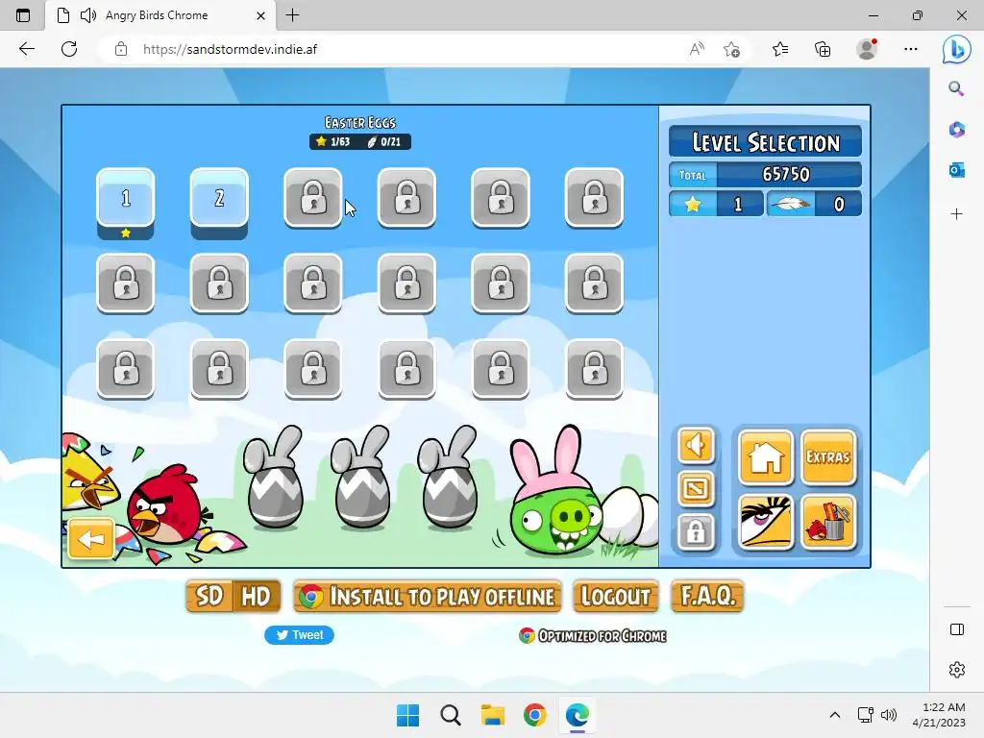This screenshot has width=984, height=738.
Task: Click the red bird trash can icon
Action: pos(828,522)
